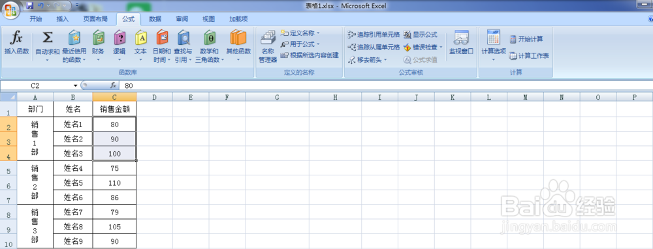The width and height of the screenshot is (653, 249).
Task: Open Math & Trig functions icon
Action: 210,38
